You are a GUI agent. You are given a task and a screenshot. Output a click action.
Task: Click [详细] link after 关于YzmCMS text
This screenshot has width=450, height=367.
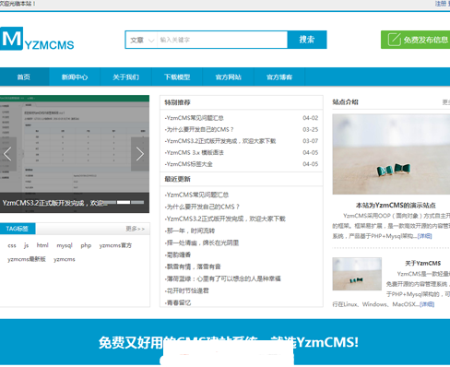427,304
